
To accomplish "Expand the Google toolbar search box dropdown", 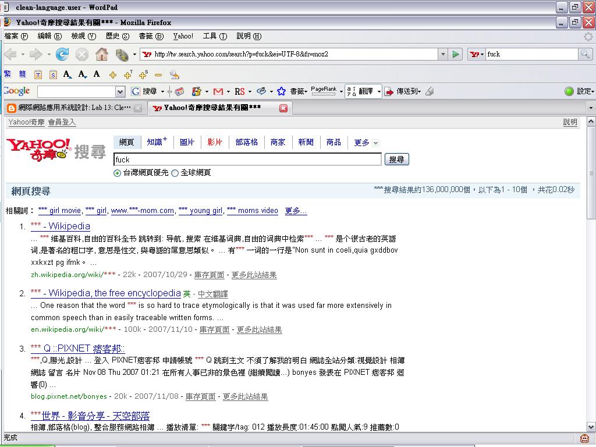I will point(120,91).
